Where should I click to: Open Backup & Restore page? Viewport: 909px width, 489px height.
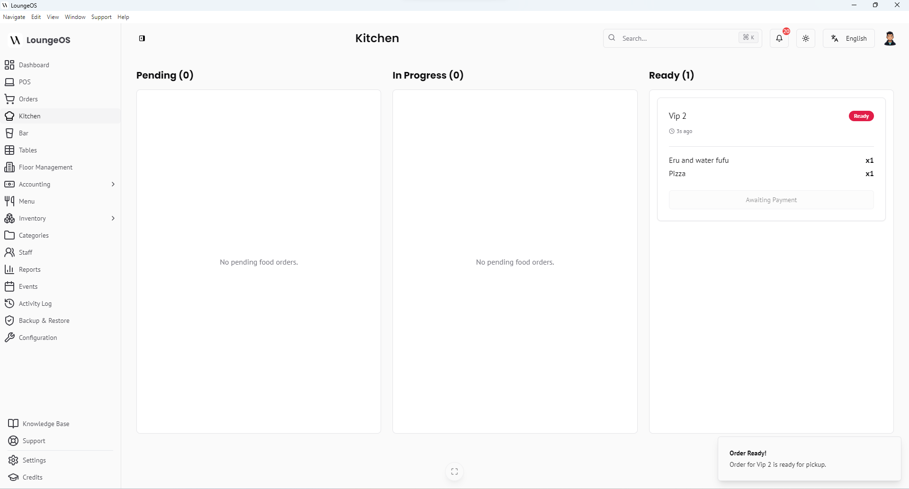pyautogui.click(x=44, y=320)
